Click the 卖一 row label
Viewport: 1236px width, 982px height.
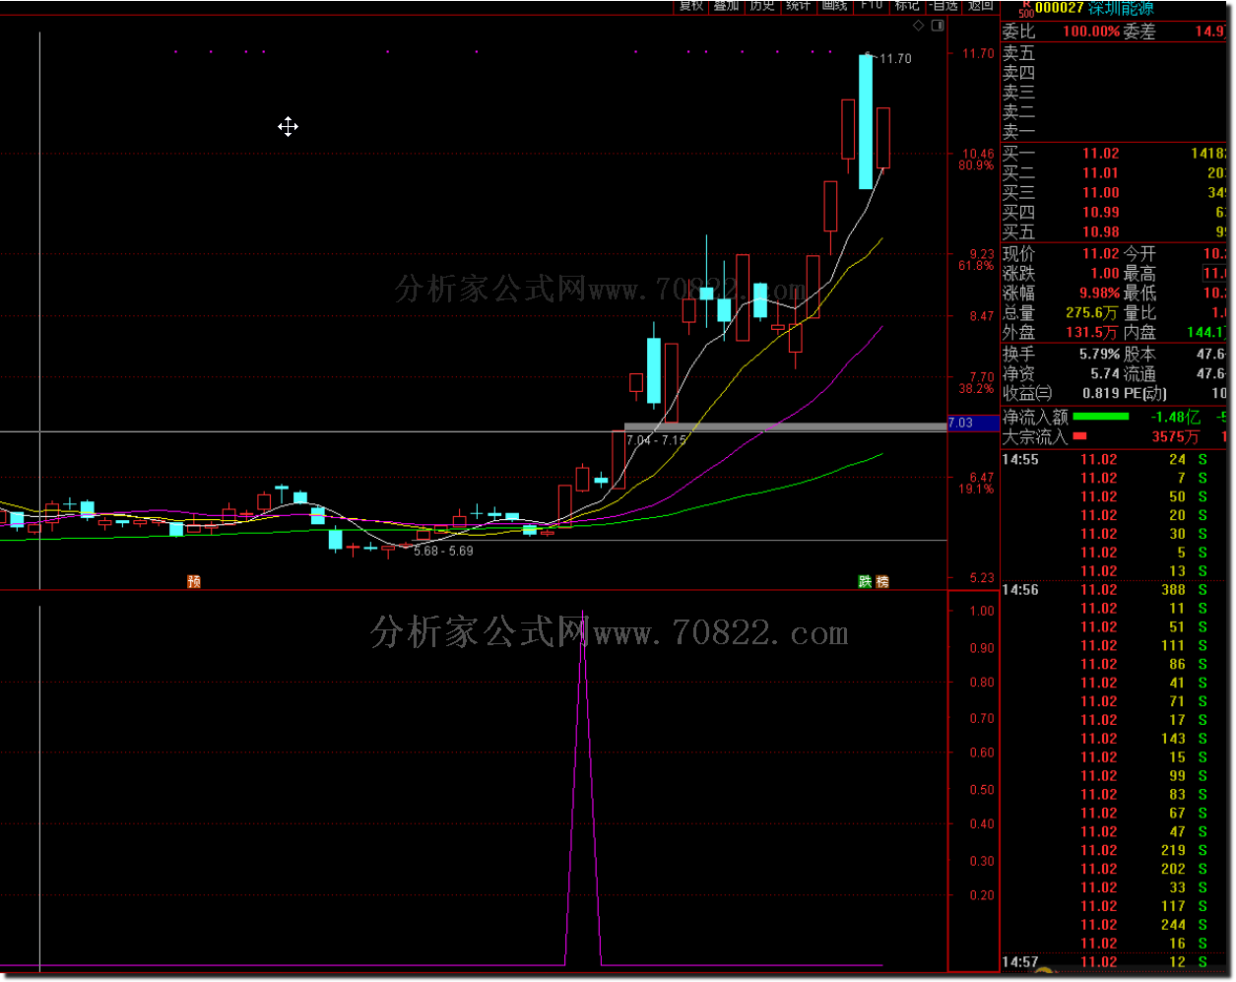click(1019, 132)
